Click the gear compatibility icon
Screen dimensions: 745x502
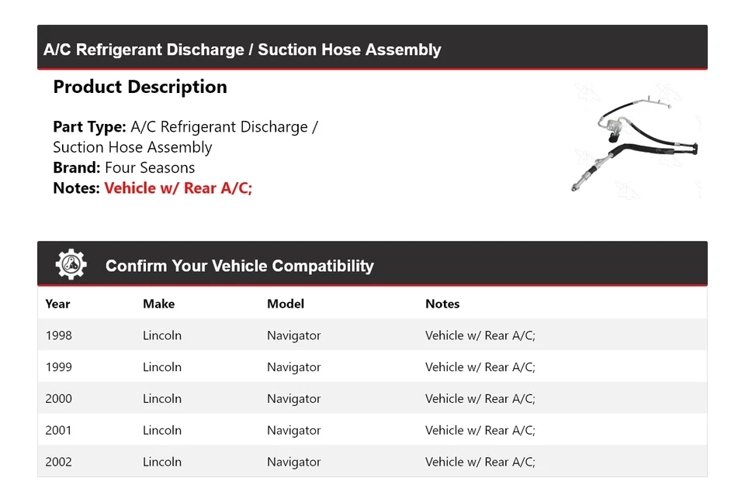[71, 265]
